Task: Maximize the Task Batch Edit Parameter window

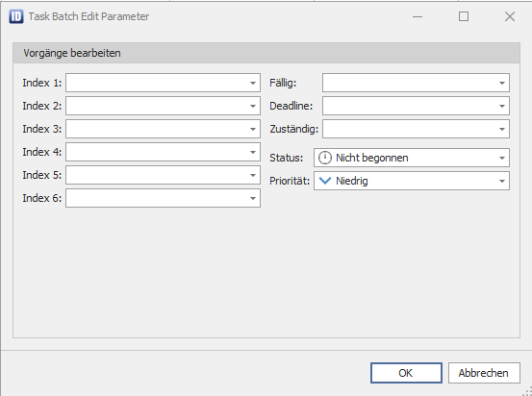Action: [464, 16]
